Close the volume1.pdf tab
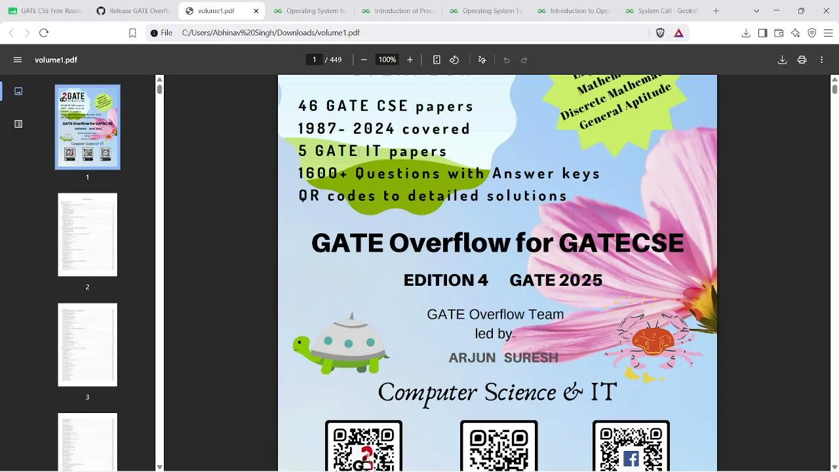 coord(256,10)
